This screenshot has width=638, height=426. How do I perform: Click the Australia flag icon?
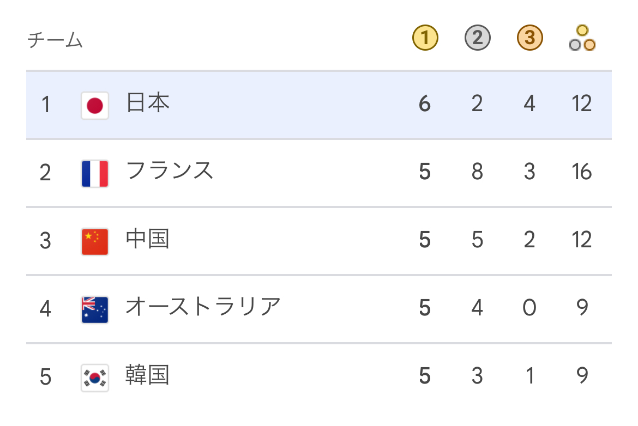[x=95, y=309]
